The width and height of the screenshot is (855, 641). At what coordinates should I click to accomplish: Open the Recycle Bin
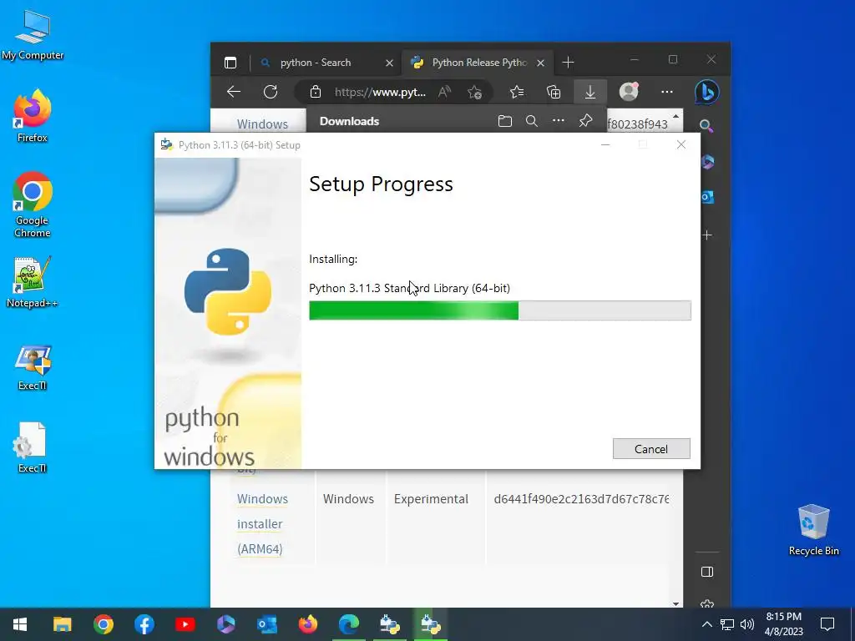tap(813, 530)
